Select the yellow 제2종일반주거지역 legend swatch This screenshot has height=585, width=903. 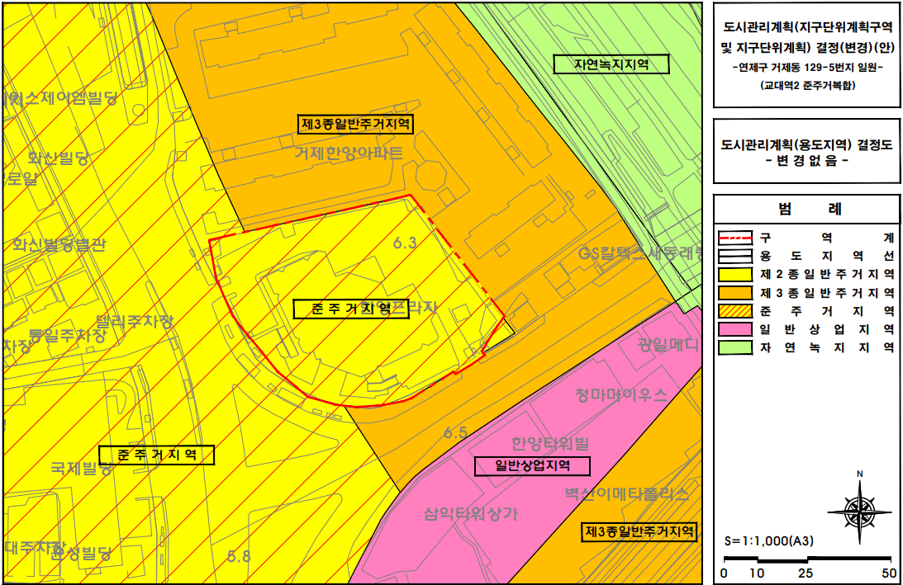pyautogui.click(x=734, y=275)
